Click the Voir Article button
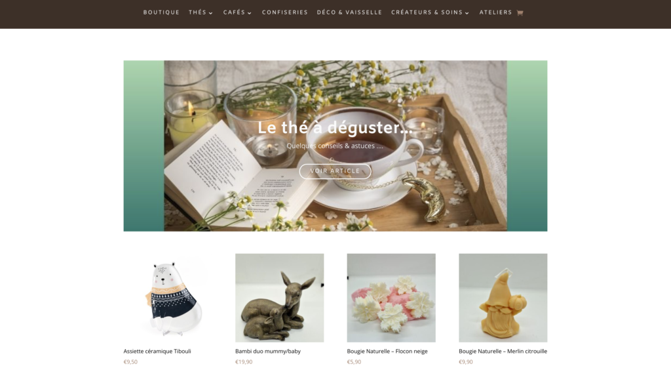671x387 pixels. click(x=335, y=171)
